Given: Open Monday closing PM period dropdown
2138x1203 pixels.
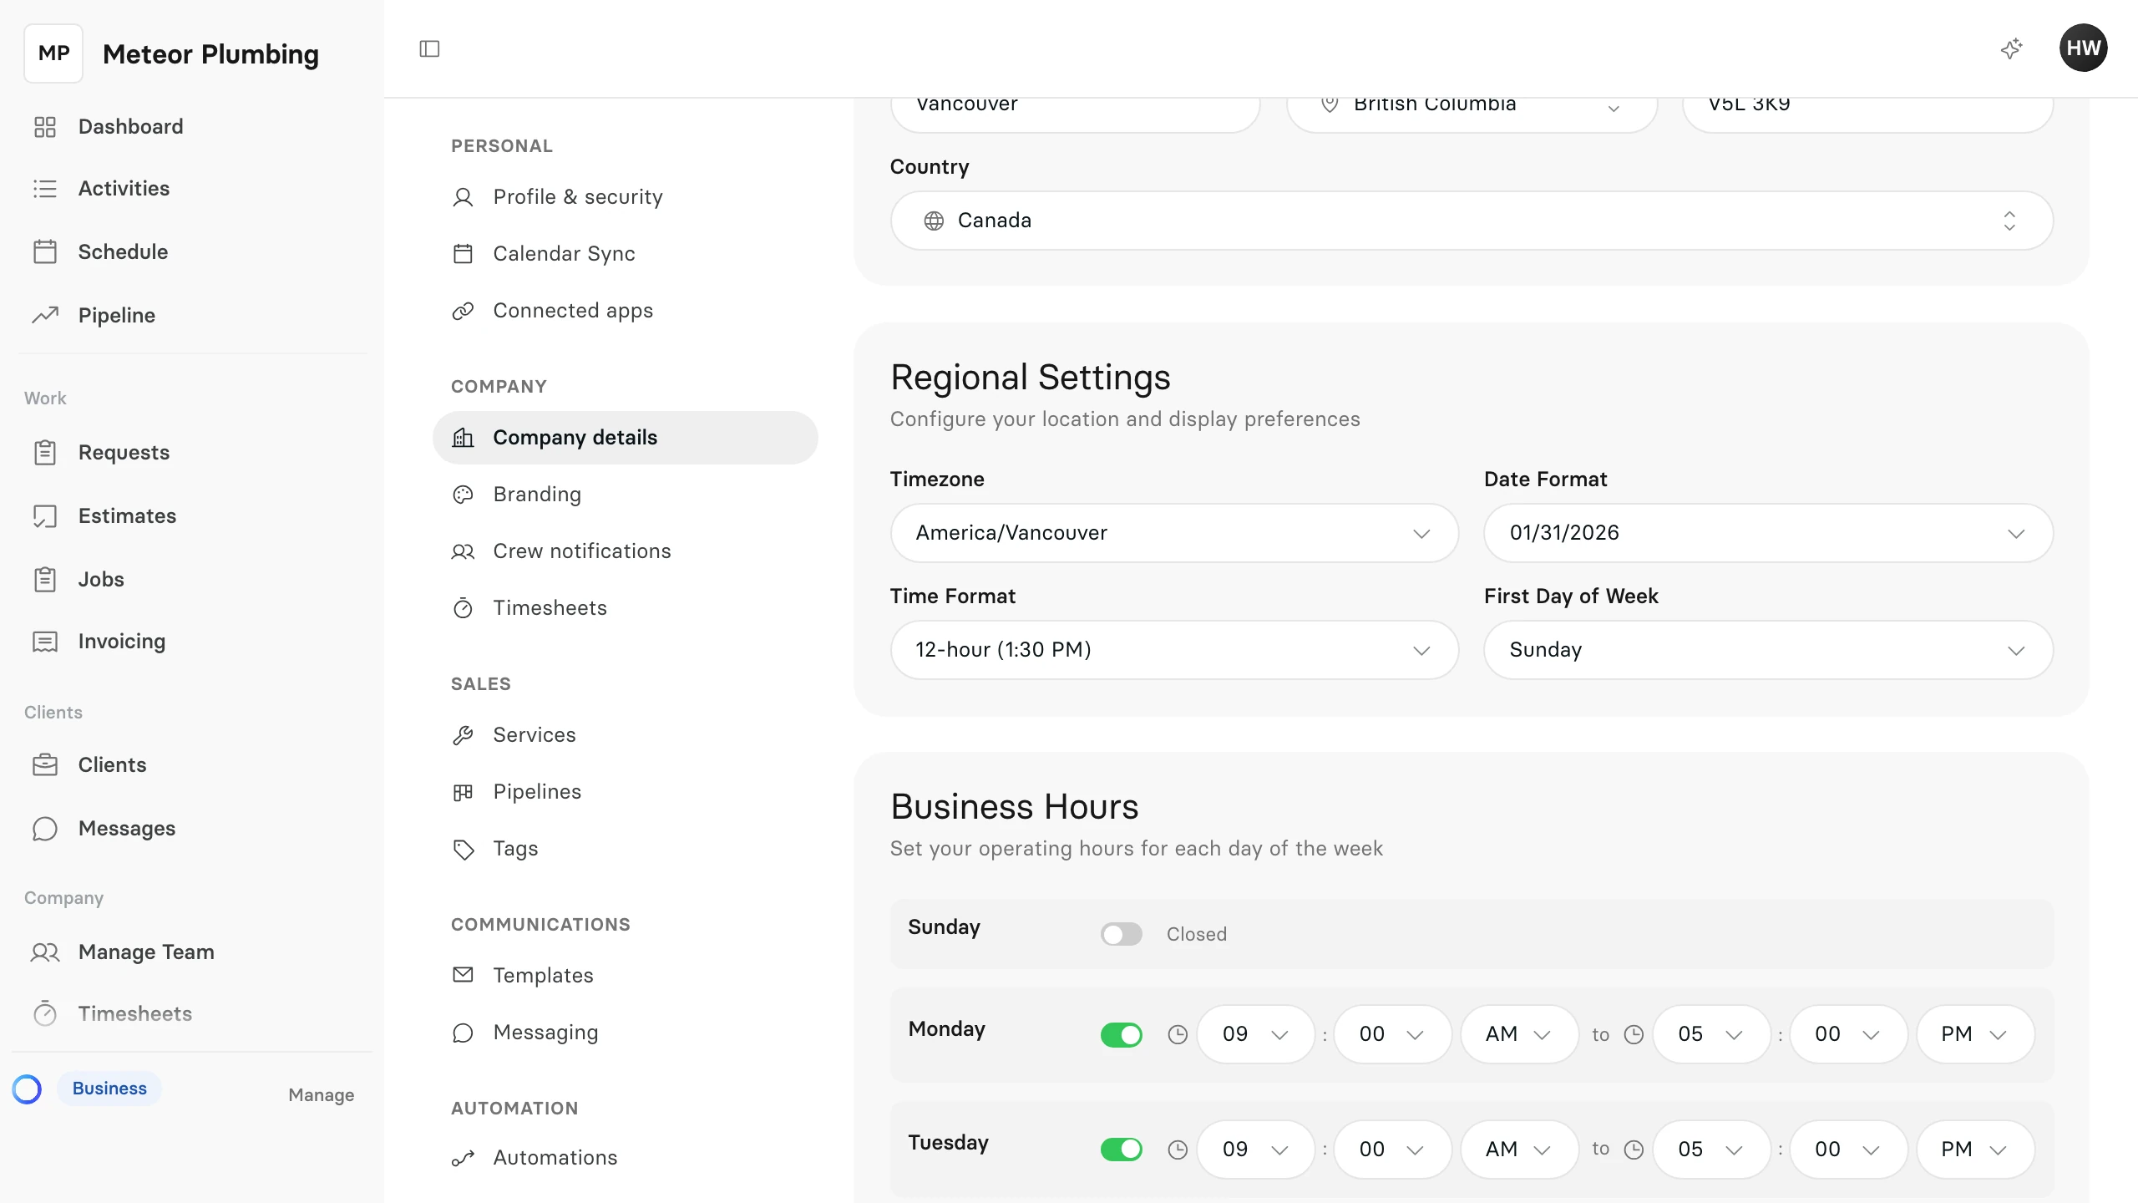Looking at the screenshot, I should pos(1975,1034).
